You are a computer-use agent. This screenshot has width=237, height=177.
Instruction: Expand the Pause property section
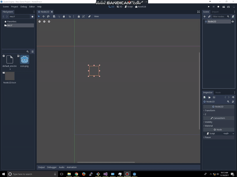pos(218,137)
